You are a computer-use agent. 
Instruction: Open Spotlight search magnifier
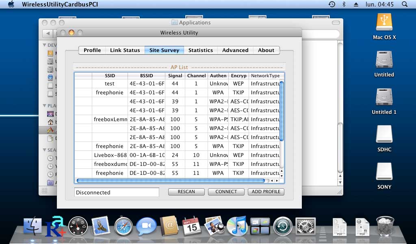click(405, 4)
